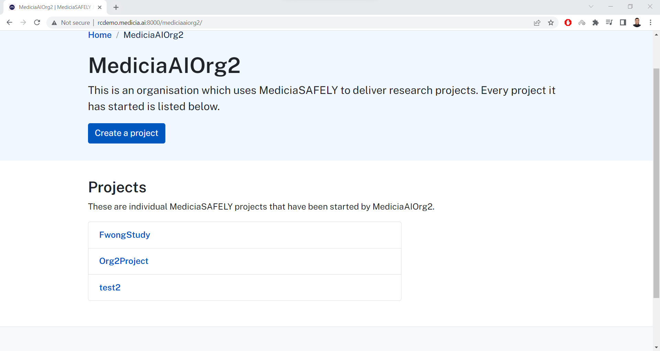Toggle the browser side panel

pyautogui.click(x=623, y=23)
